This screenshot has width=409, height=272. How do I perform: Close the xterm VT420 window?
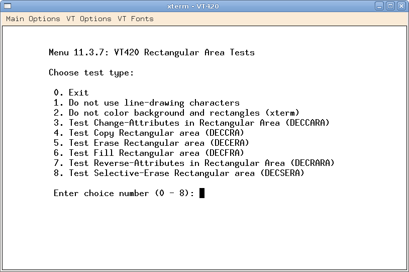point(401,6)
